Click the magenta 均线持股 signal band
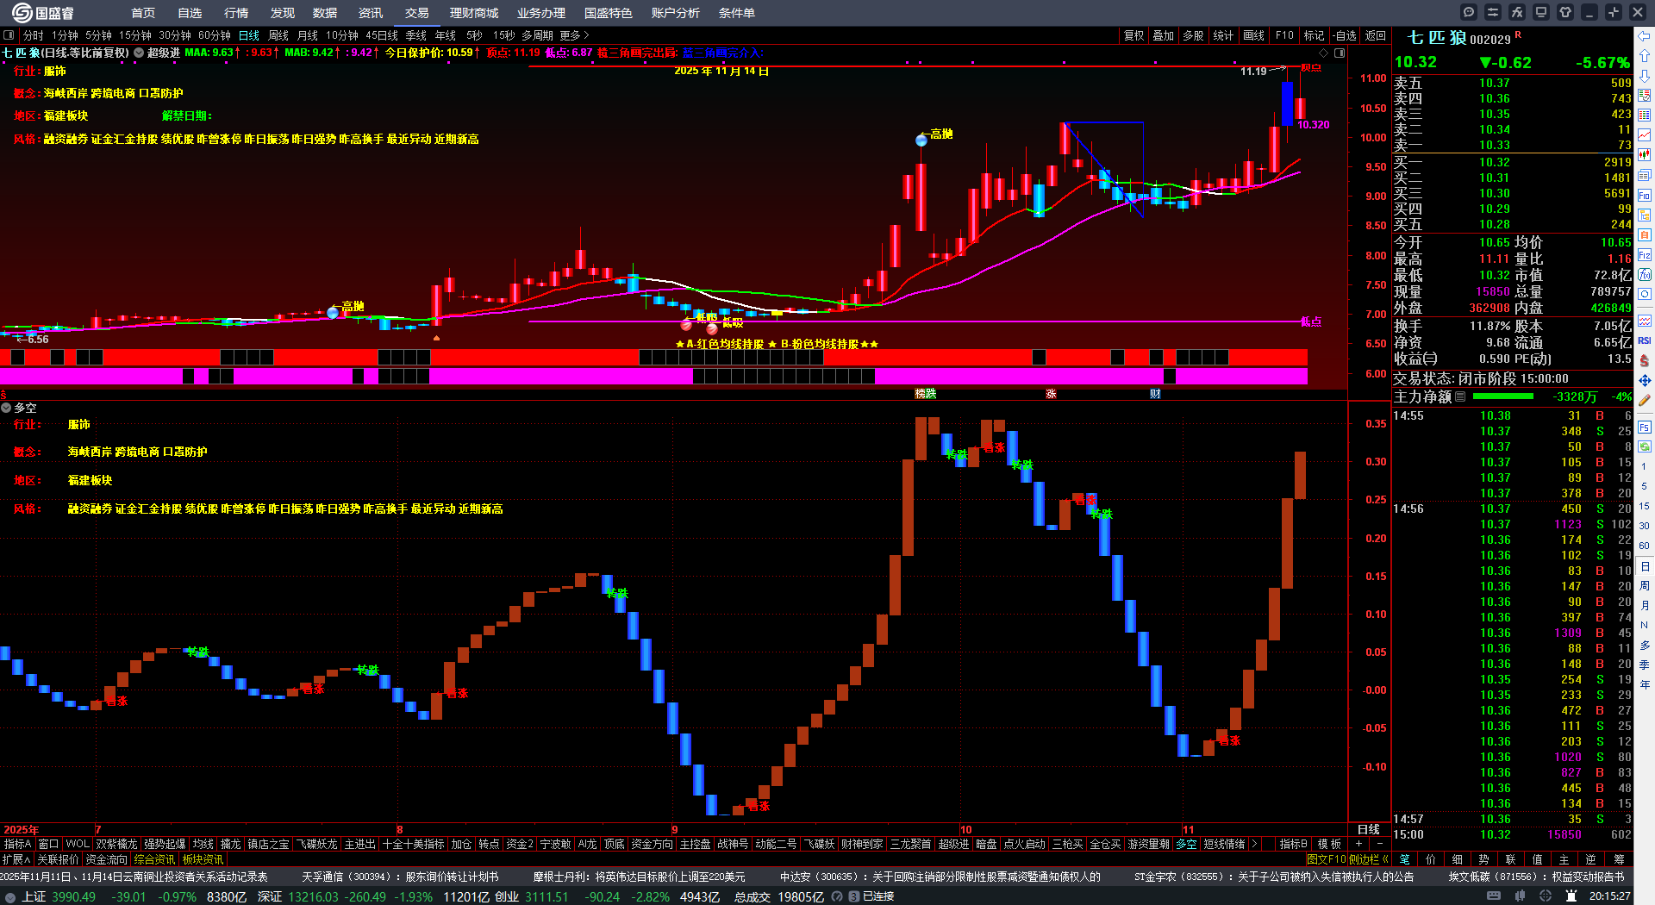1655x905 pixels. (x=653, y=376)
